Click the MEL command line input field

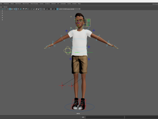coord(105,117)
